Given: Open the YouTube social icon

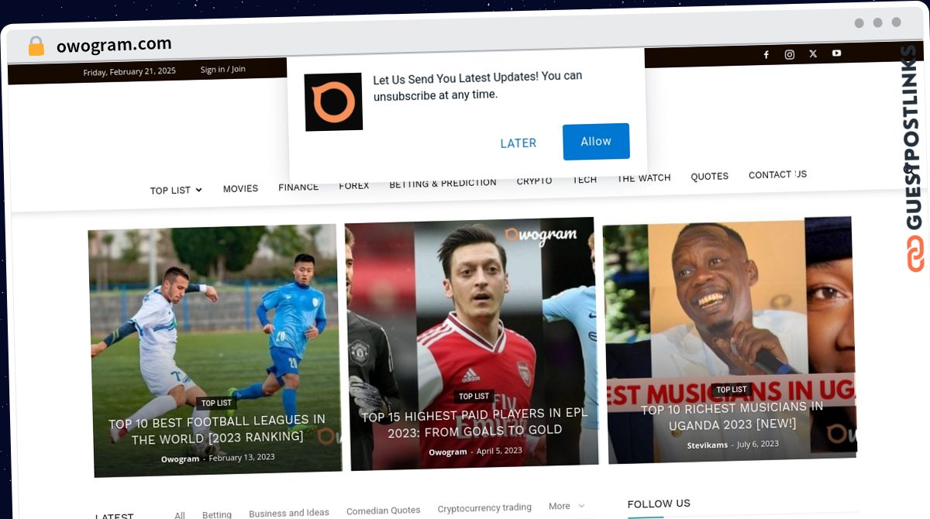Looking at the screenshot, I should [x=837, y=53].
